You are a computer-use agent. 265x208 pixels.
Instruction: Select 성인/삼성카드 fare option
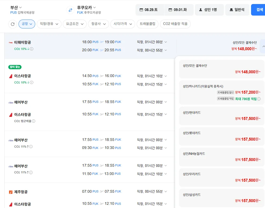(222, 198)
